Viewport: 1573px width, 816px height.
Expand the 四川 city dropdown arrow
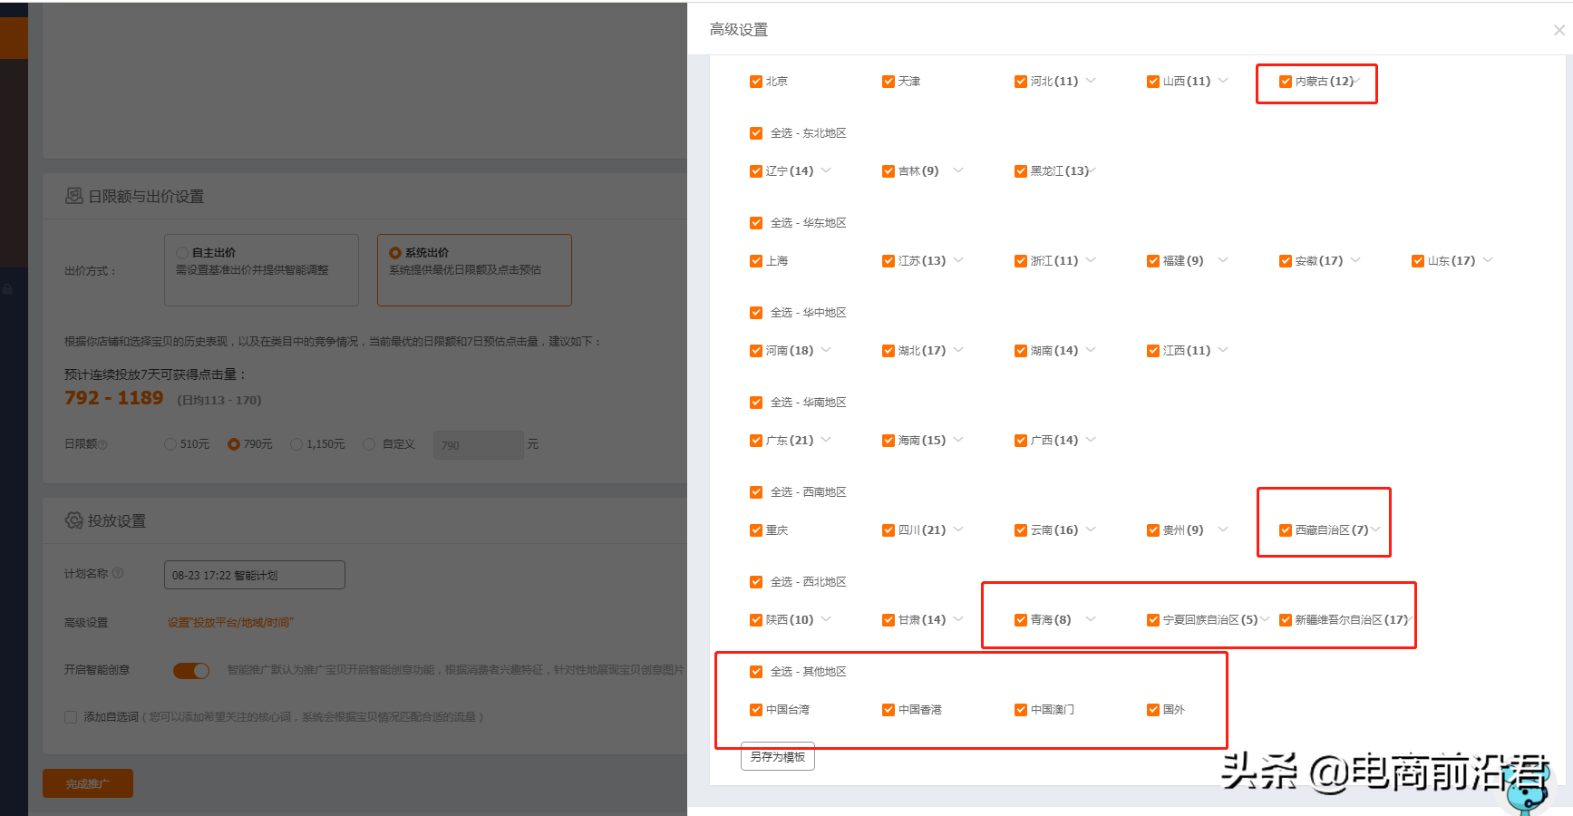click(958, 529)
